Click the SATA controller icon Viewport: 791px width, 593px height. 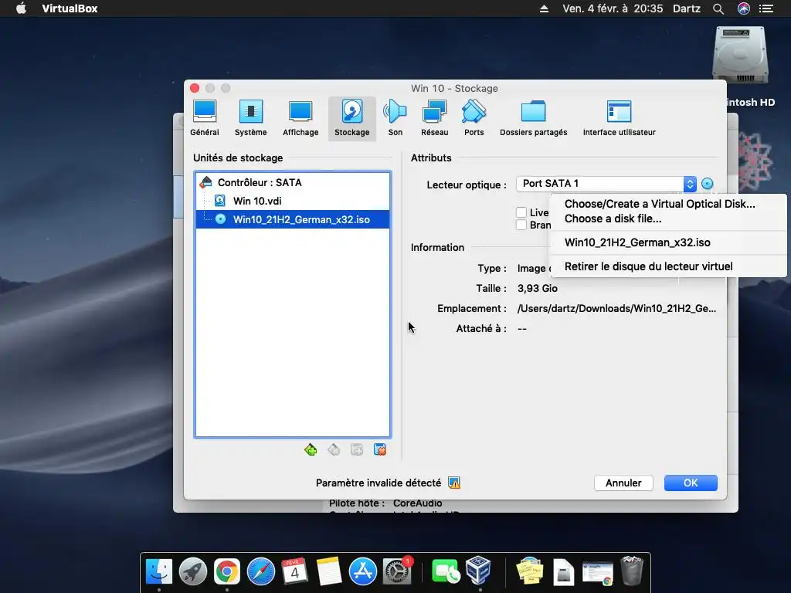tap(205, 182)
